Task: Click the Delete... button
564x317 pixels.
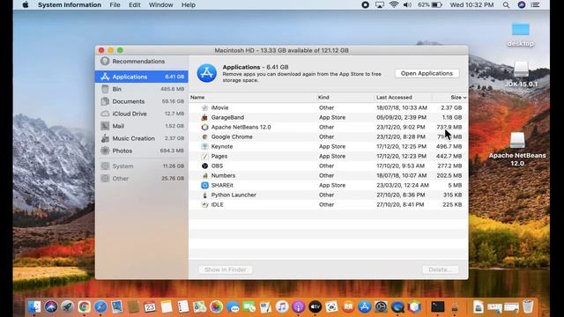Action: 441,269
